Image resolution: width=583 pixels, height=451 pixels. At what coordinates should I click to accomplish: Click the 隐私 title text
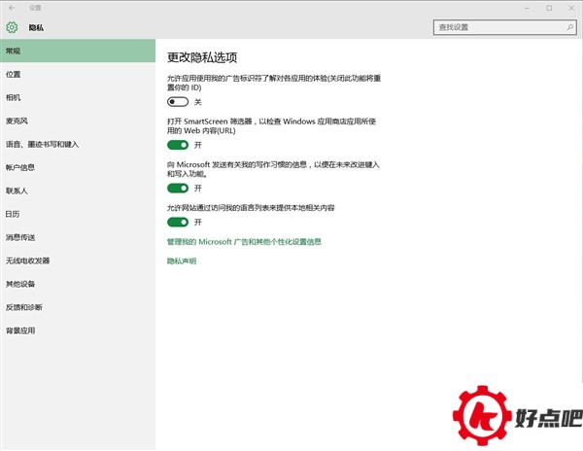click(36, 27)
